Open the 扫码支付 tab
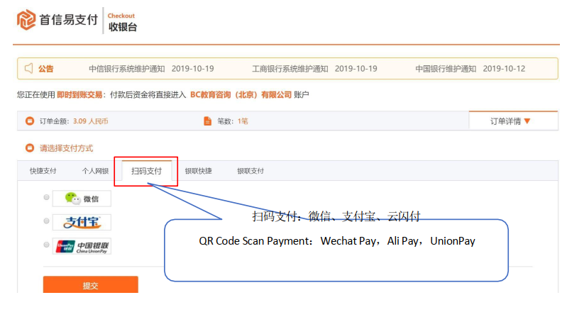The width and height of the screenshot is (567, 317). coord(146,171)
